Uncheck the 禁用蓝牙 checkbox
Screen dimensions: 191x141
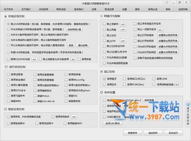click(104, 79)
